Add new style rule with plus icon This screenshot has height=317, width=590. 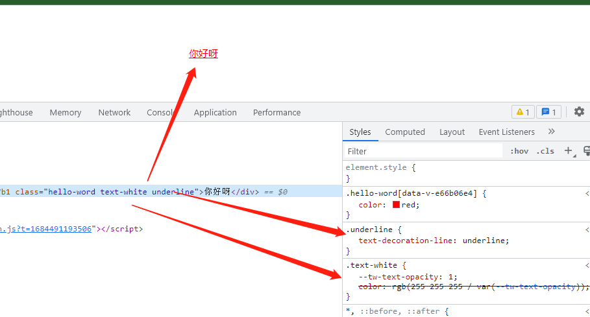click(569, 150)
